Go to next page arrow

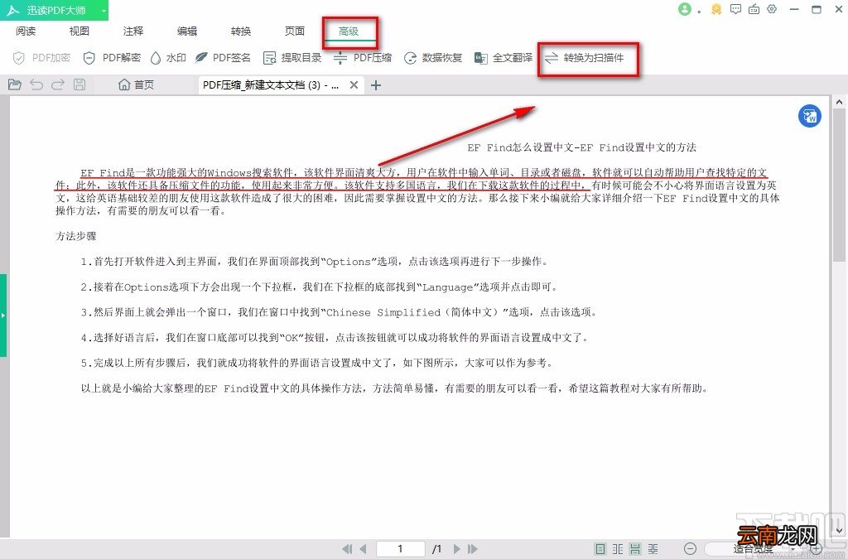tap(457, 549)
